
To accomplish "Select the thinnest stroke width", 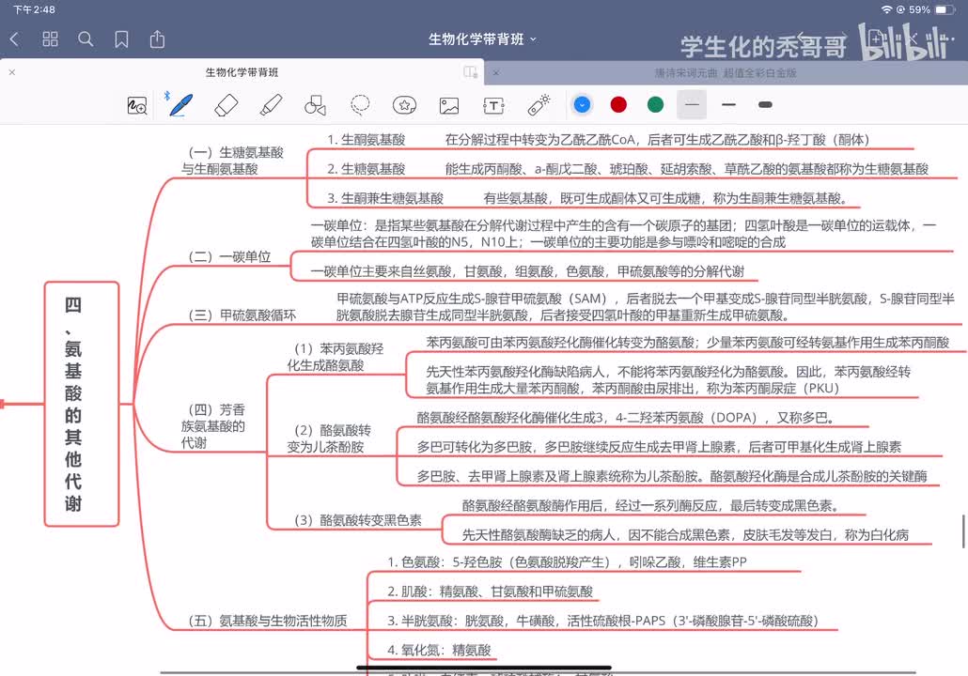I will (692, 105).
